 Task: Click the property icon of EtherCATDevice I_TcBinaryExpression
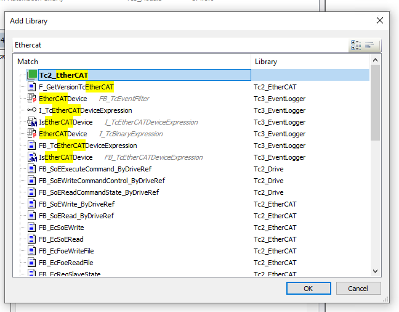(x=32, y=134)
